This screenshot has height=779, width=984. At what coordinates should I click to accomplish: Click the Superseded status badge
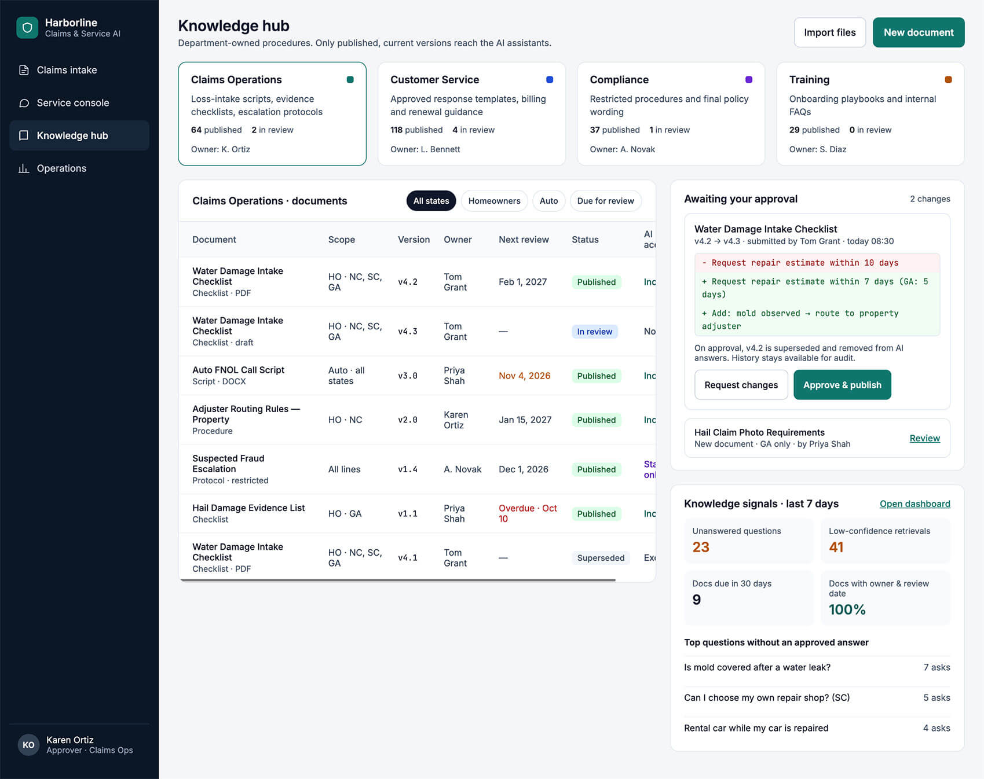coord(601,558)
